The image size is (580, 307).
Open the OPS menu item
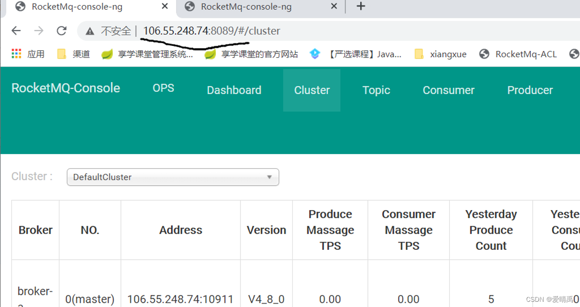[163, 88]
